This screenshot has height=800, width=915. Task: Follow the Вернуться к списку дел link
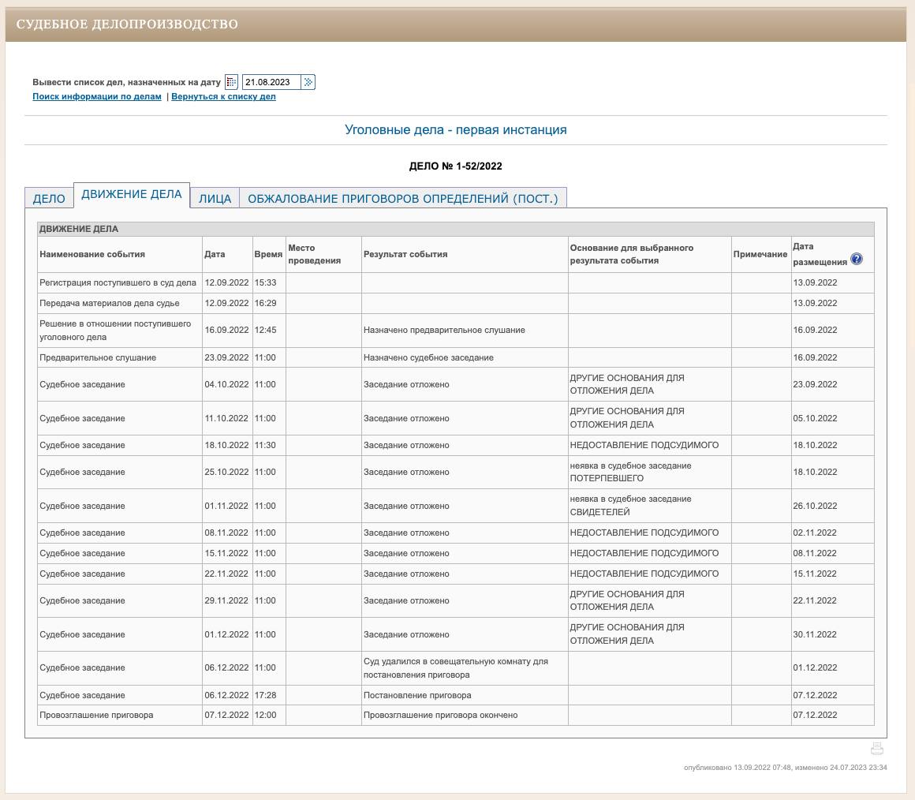point(223,96)
